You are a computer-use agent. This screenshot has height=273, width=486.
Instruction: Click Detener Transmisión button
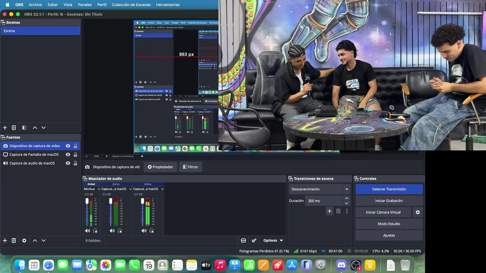click(389, 189)
